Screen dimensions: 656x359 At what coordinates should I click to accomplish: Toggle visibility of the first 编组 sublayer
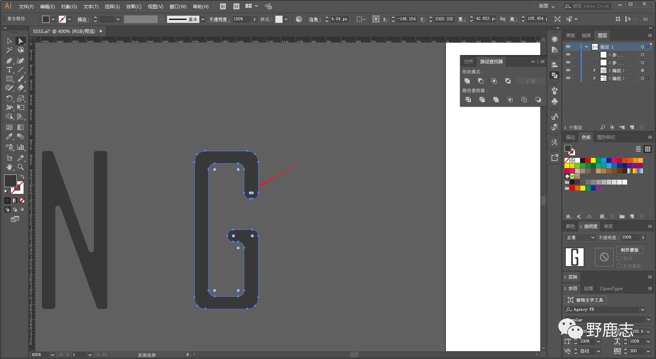coord(568,70)
